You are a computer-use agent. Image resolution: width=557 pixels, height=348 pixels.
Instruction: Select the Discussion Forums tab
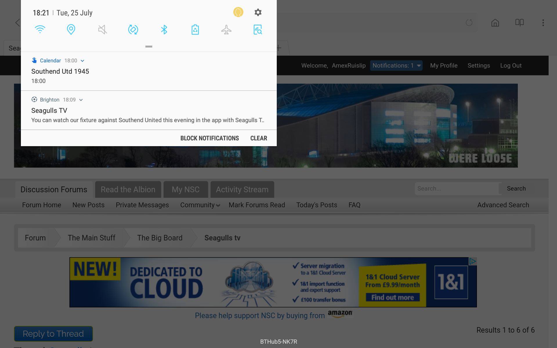pyautogui.click(x=54, y=189)
